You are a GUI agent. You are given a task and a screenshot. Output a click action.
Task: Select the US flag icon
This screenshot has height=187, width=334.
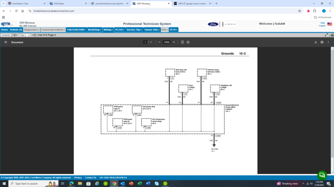click(x=329, y=24)
